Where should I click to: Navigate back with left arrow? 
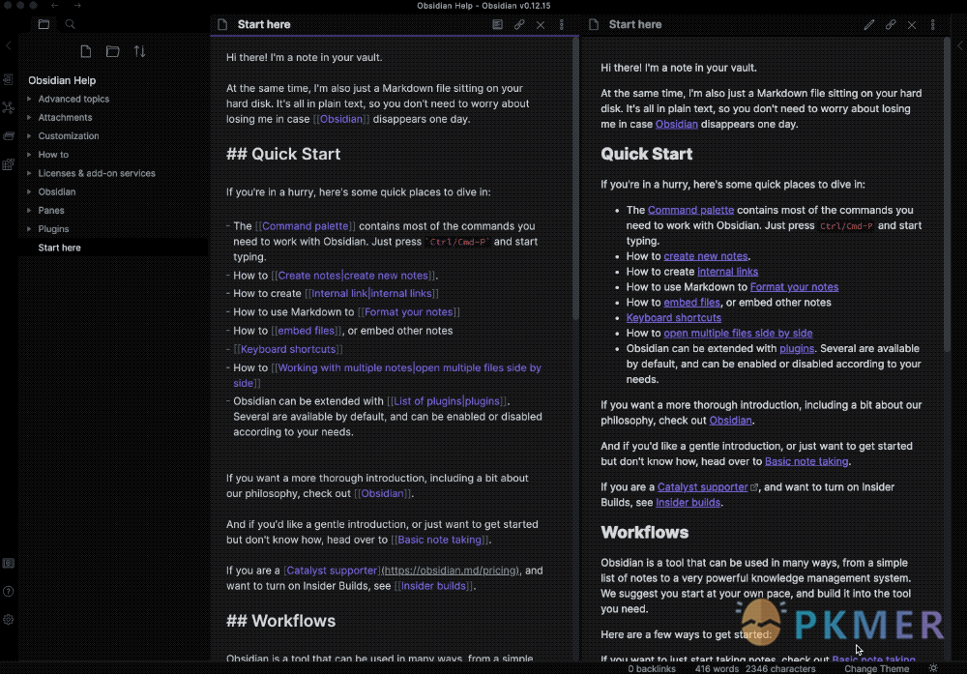(55, 6)
